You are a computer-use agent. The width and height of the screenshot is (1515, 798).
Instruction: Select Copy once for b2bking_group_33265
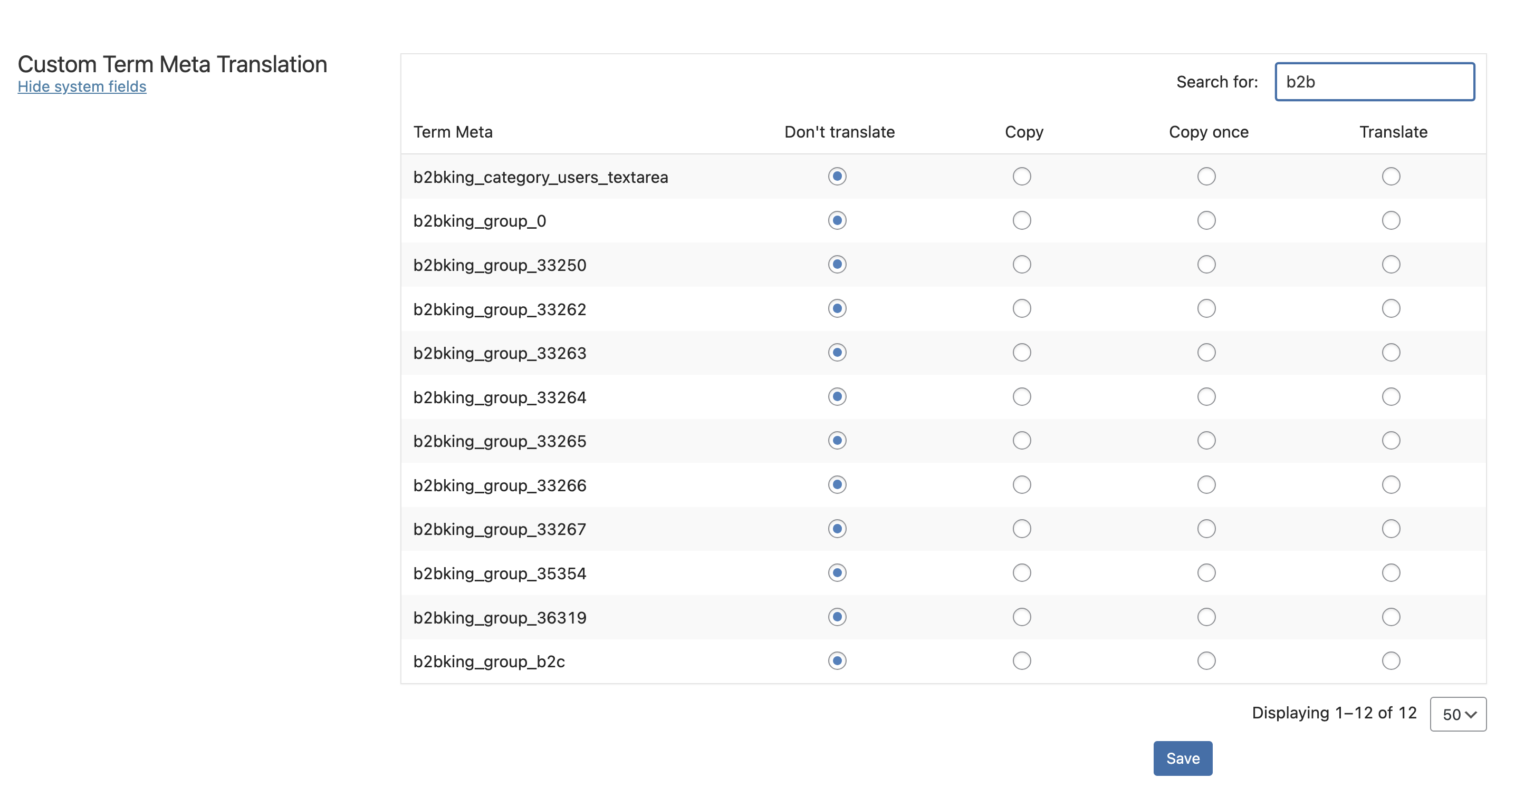[1207, 441]
